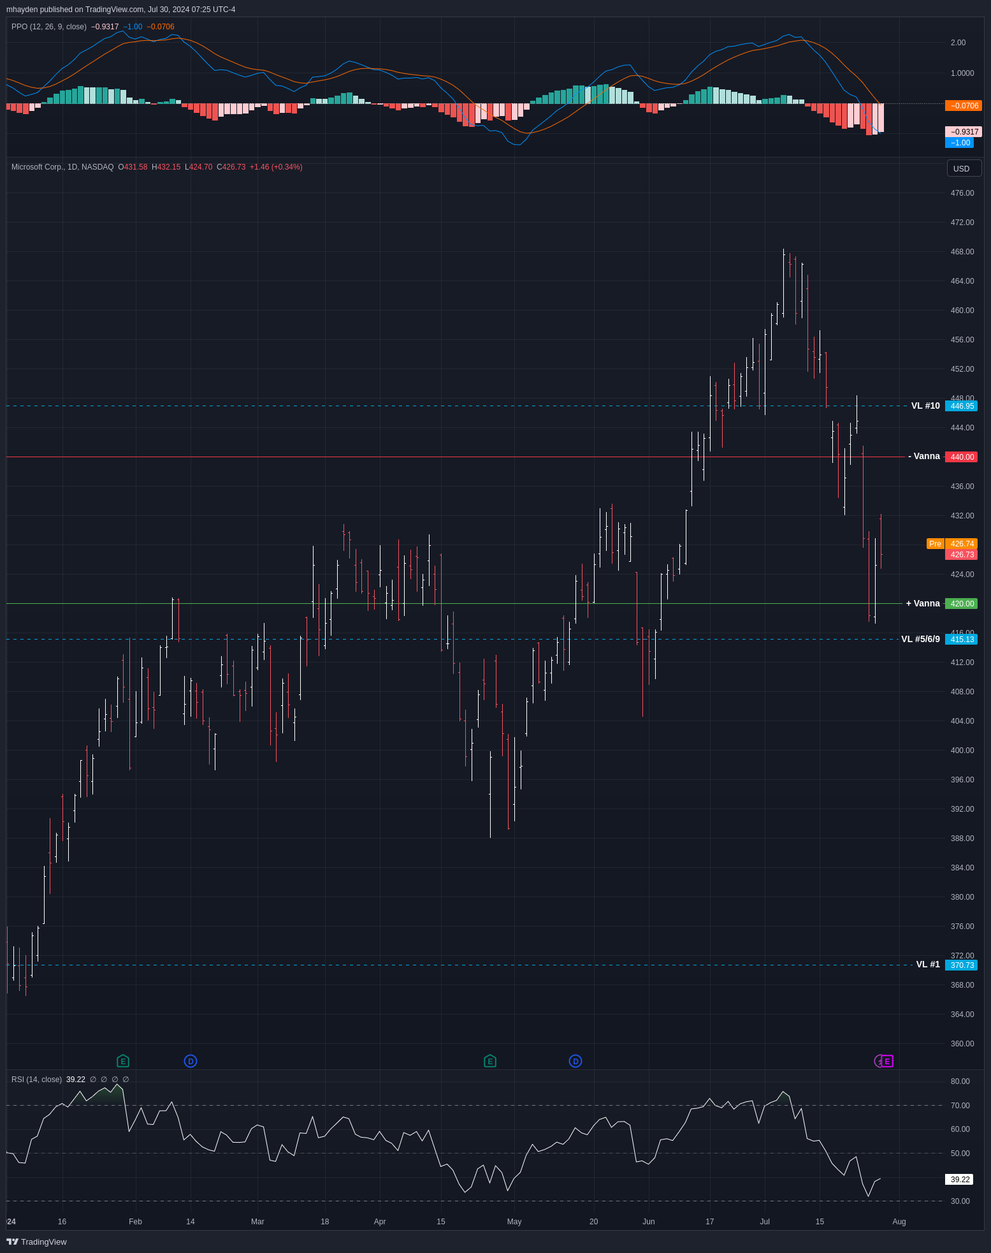
Task: Click the 446.95 blue price tag
Action: coord(961,406)
